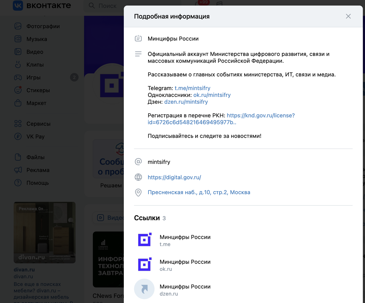Open Музыка in the sidebar
The width and height of the screenshot is (365, 303).
(36, 39)
